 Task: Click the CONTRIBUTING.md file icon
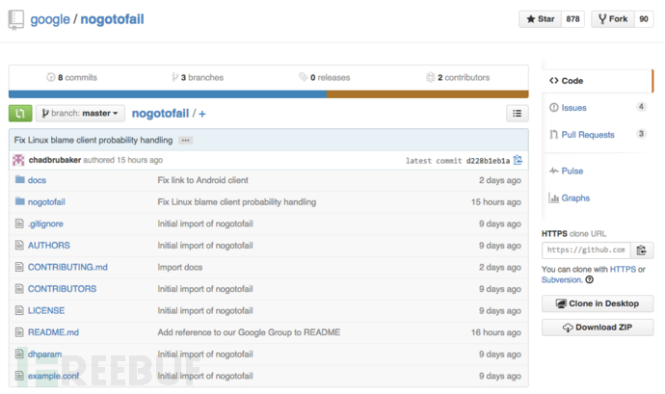coord(19,267)
